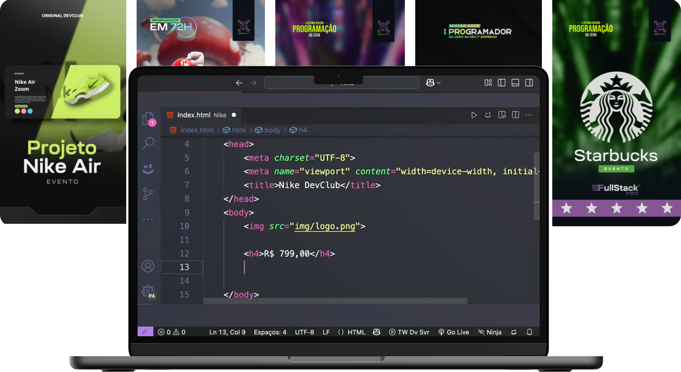Click the horizontal scrollbar under the editor
This screenshot has width=681, height=372.
click(335, 301)
